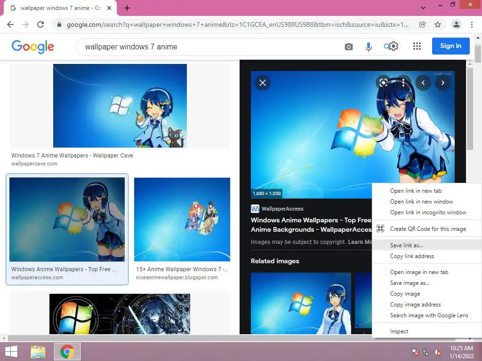The image size is (482, 361).
Task: Click the Google Lens icon on preview image
Action: coord(383,83)
